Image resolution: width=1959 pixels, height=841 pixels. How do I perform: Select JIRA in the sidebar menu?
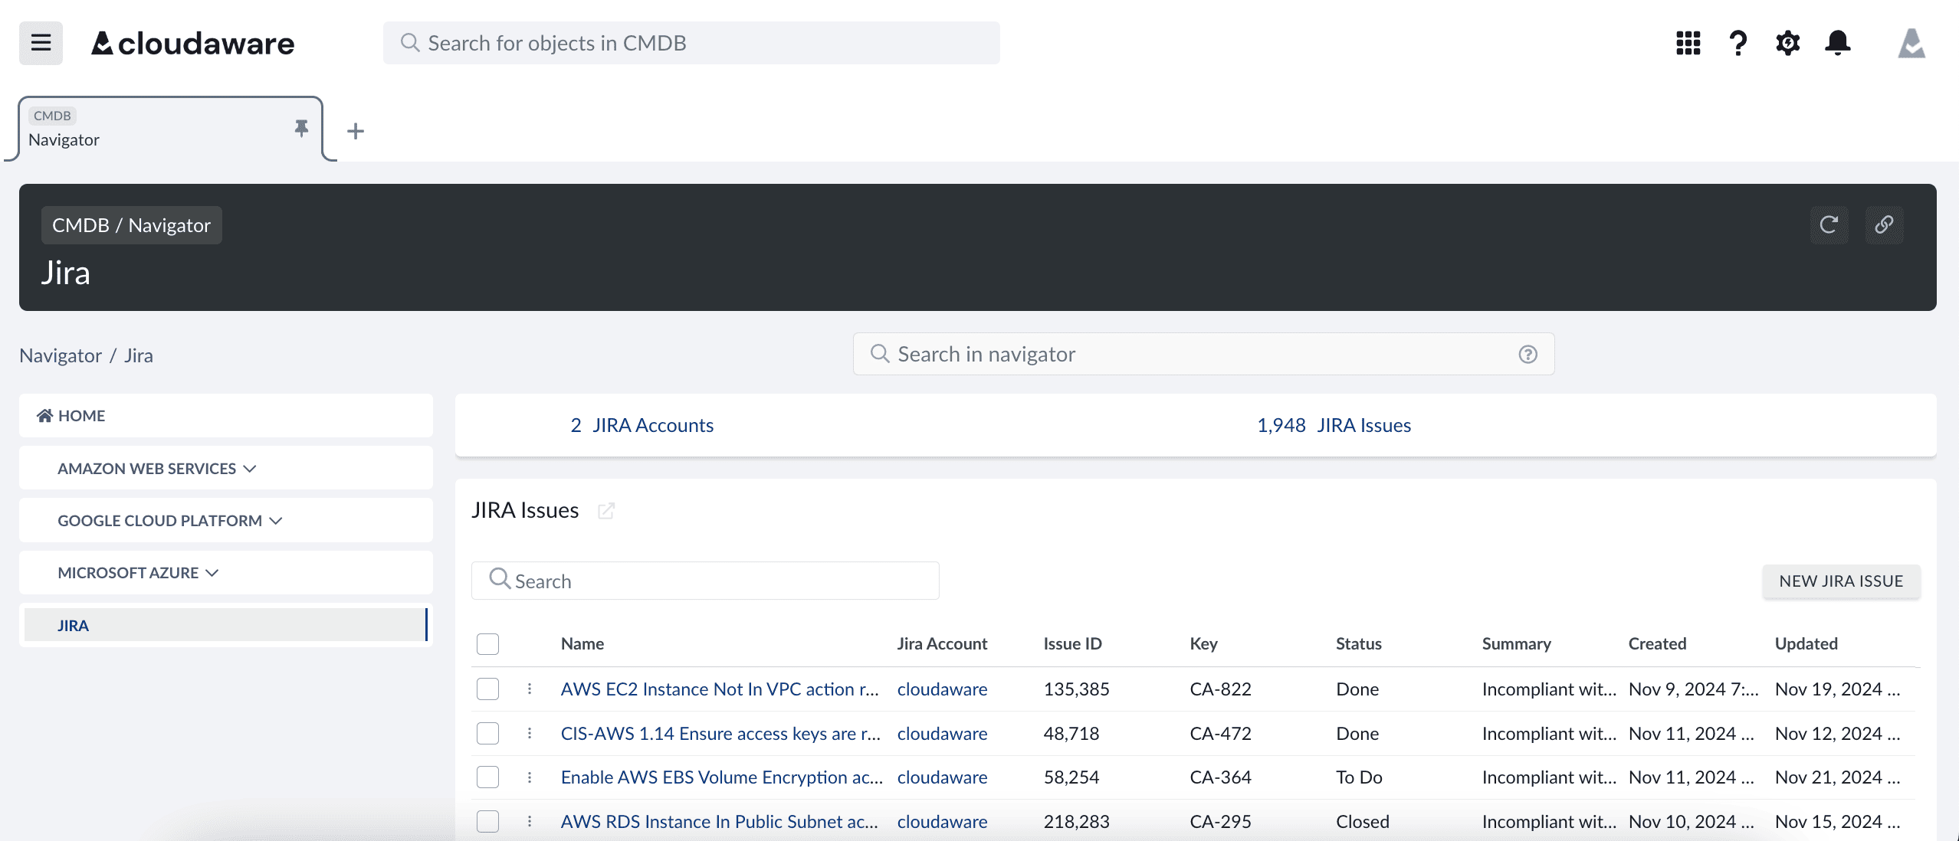tap(73, 626)
